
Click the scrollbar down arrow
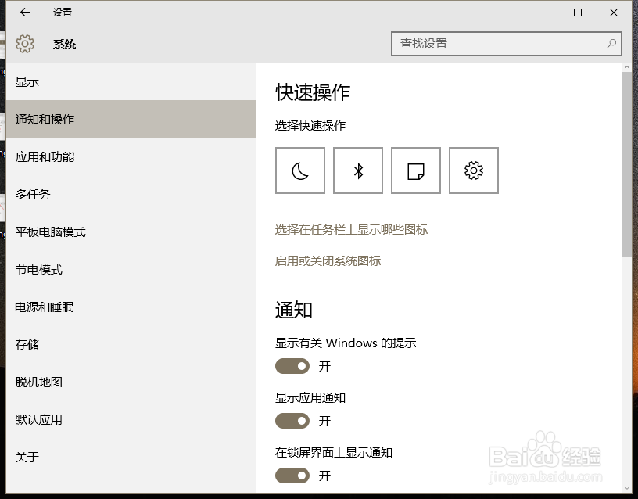(626, 487)
